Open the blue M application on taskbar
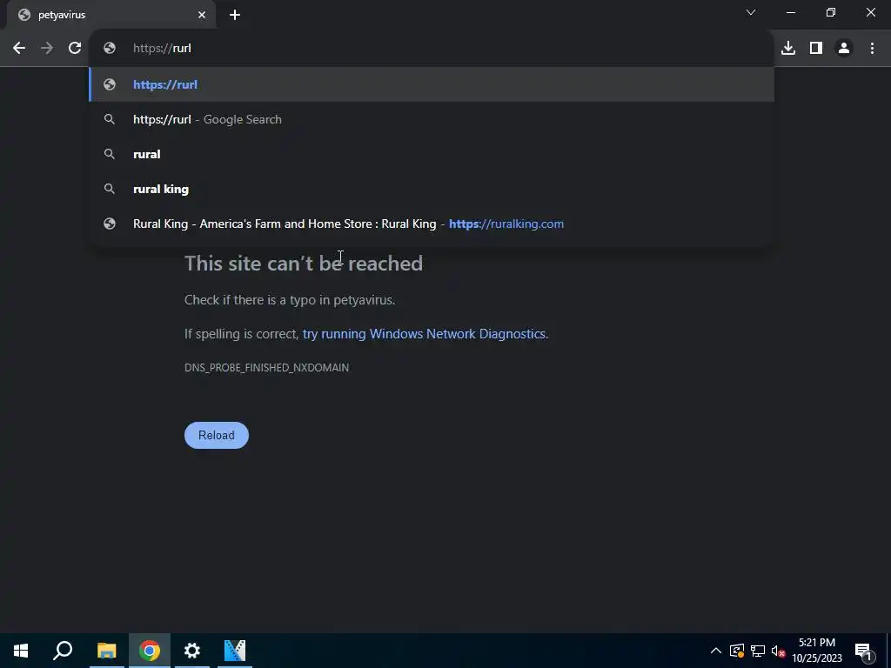This screenshot has width=891, height=668. tap(235, 651)
